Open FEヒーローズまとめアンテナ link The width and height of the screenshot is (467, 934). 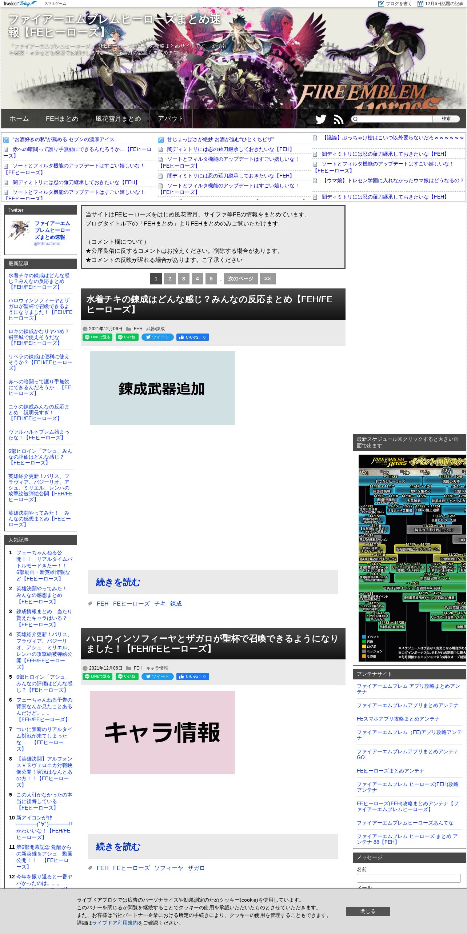click(x=390, y=771)
